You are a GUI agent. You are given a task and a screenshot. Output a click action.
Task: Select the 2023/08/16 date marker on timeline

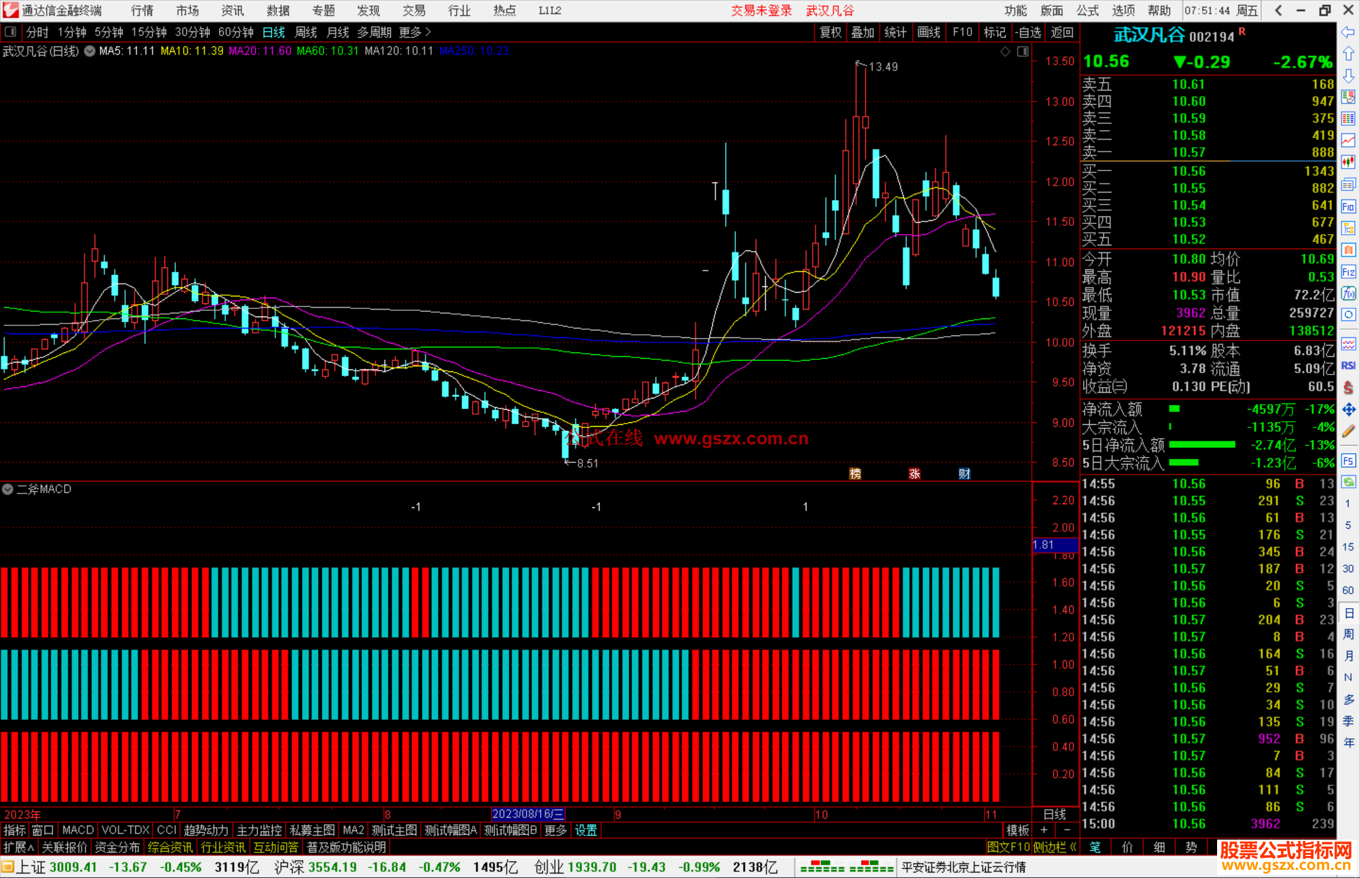[528, 814]
